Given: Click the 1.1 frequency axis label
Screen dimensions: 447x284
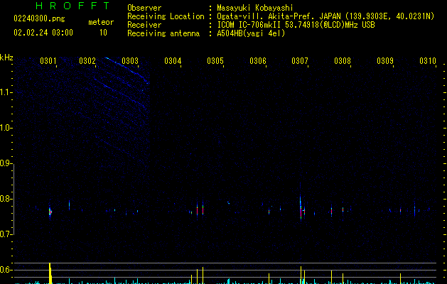Looking at the screenshot, I should coord(6,92).
